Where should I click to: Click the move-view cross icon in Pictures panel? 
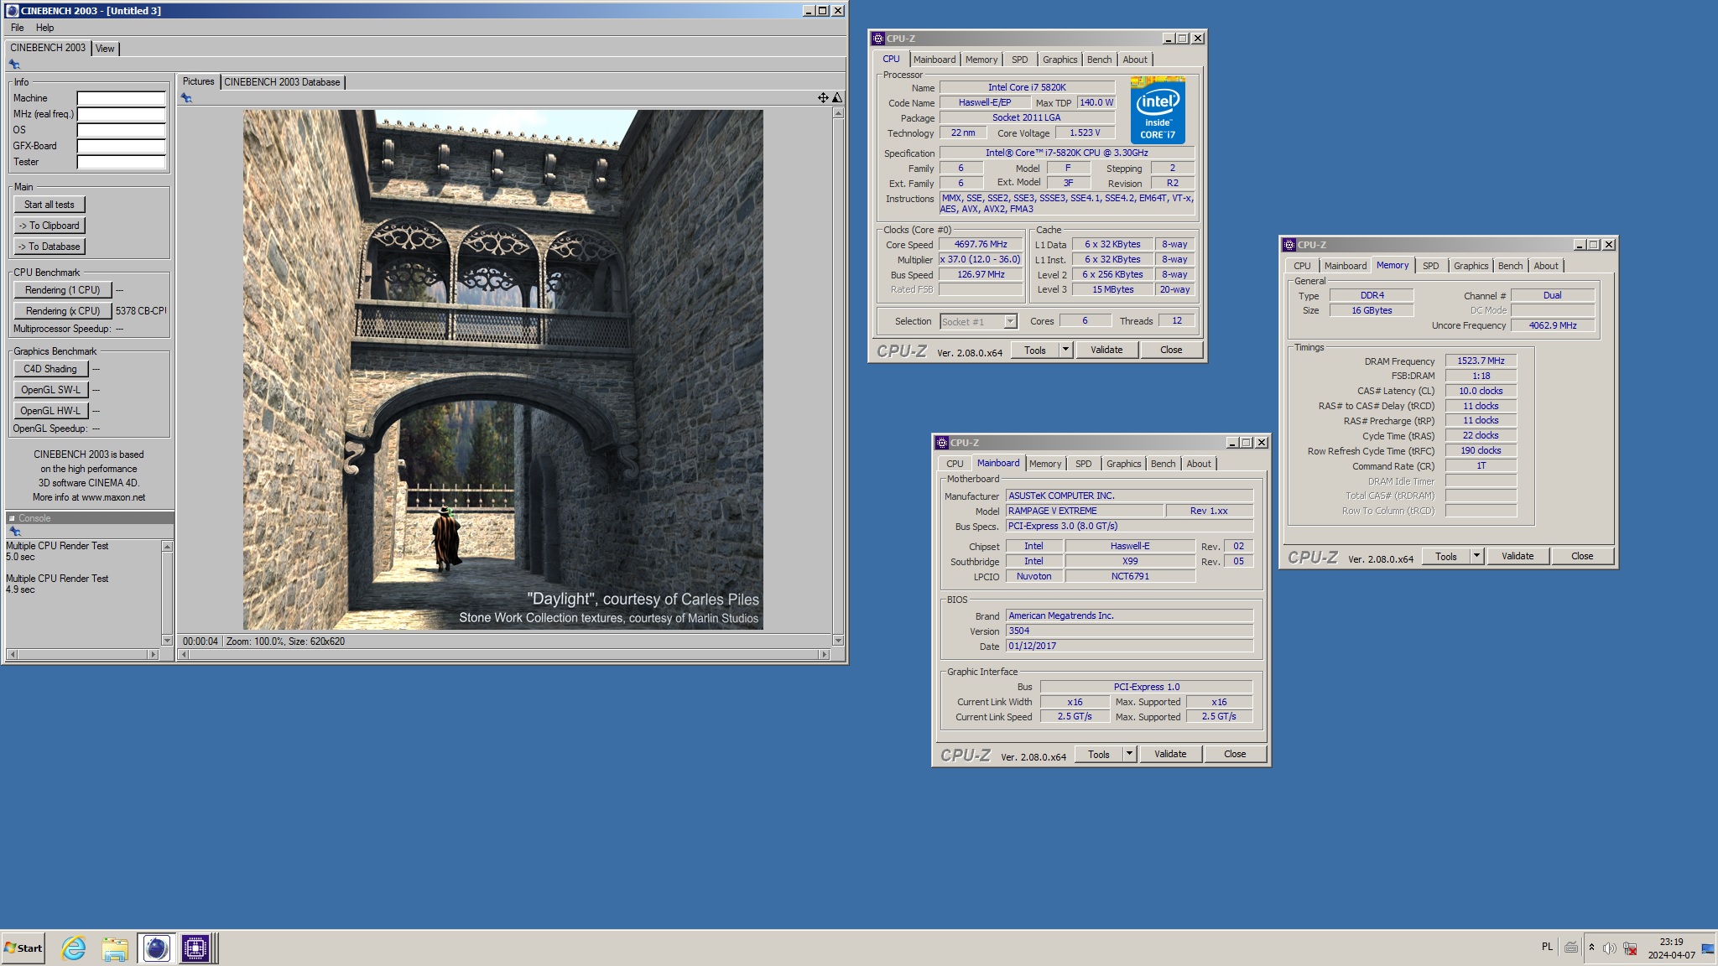click(823, 98)
